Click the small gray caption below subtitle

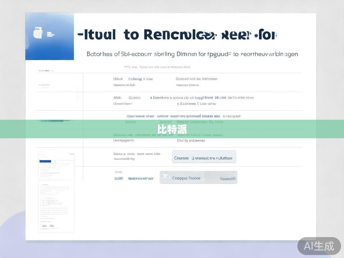pyautogui.click(x=157, y=67)
